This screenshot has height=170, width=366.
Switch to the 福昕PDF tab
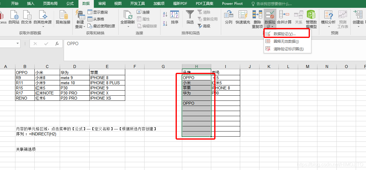pyautogui.click(x=180, y=4)
